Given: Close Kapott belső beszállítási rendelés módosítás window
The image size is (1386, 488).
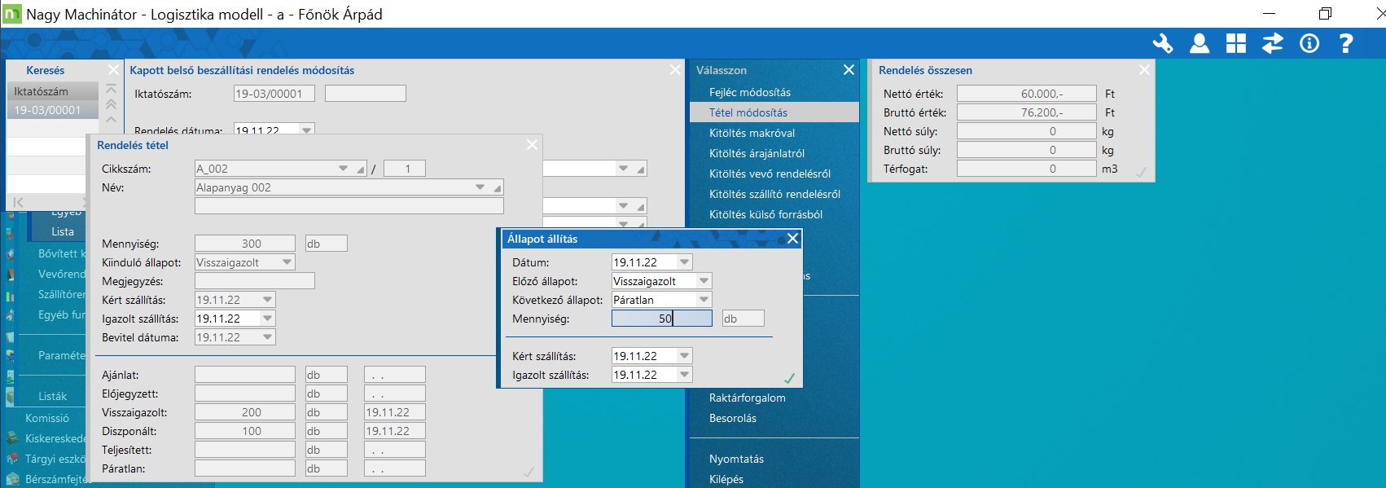Looking at the screenshot, I should [x=675, y=70].
